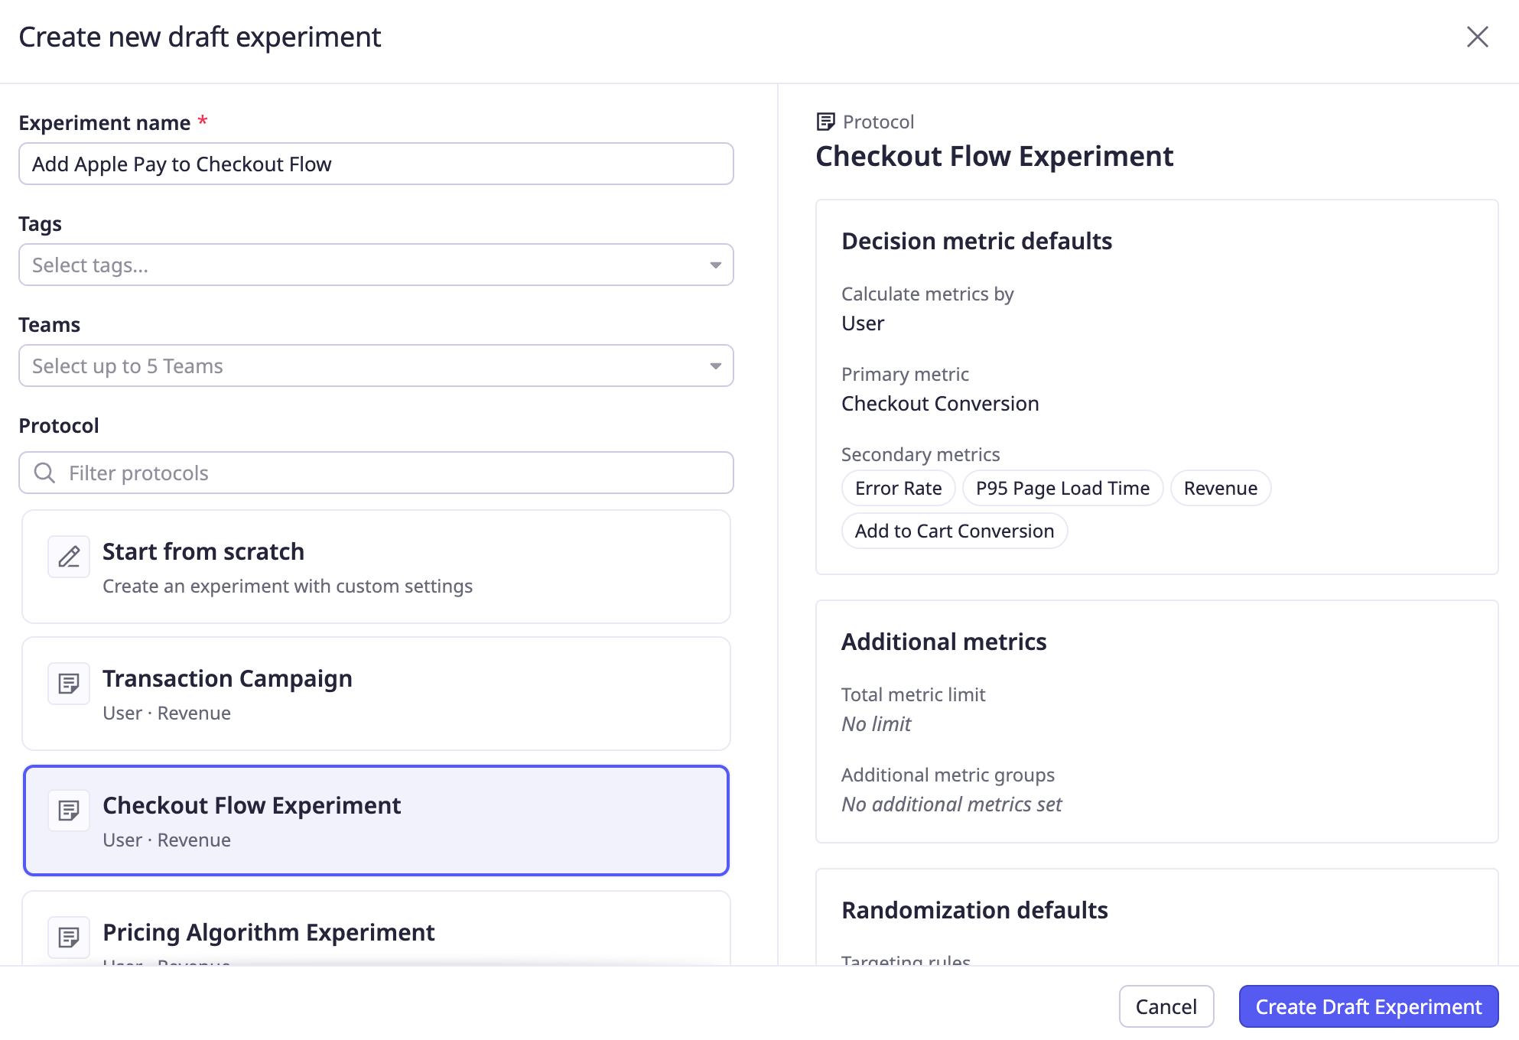Click the 'Additional metrics' heading
Viewport: 1519px width, 1040px height.
pos(944,642)
